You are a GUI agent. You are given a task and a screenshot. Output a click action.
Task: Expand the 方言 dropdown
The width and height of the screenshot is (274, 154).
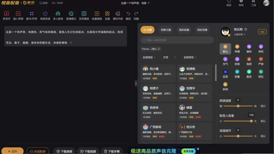coord(169,57)
